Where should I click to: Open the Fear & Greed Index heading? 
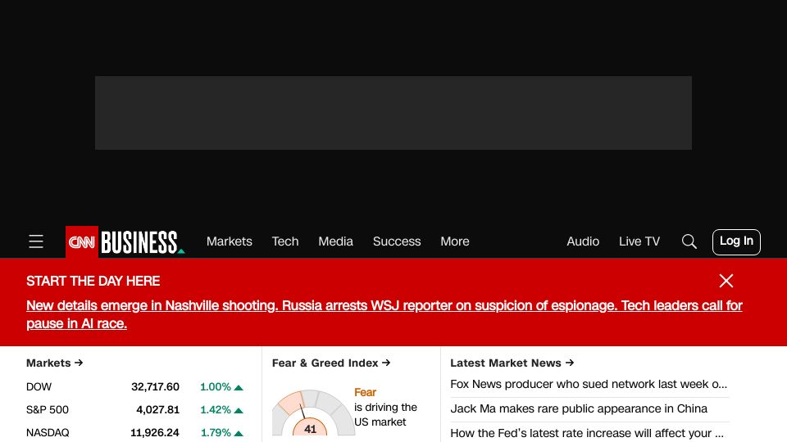click(330, 363)
